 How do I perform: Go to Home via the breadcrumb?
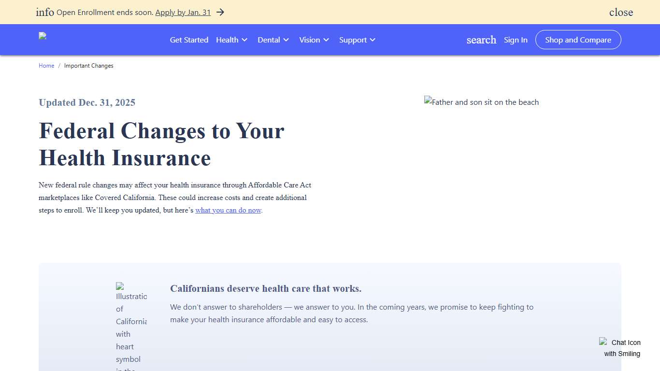tap(46, 66)
